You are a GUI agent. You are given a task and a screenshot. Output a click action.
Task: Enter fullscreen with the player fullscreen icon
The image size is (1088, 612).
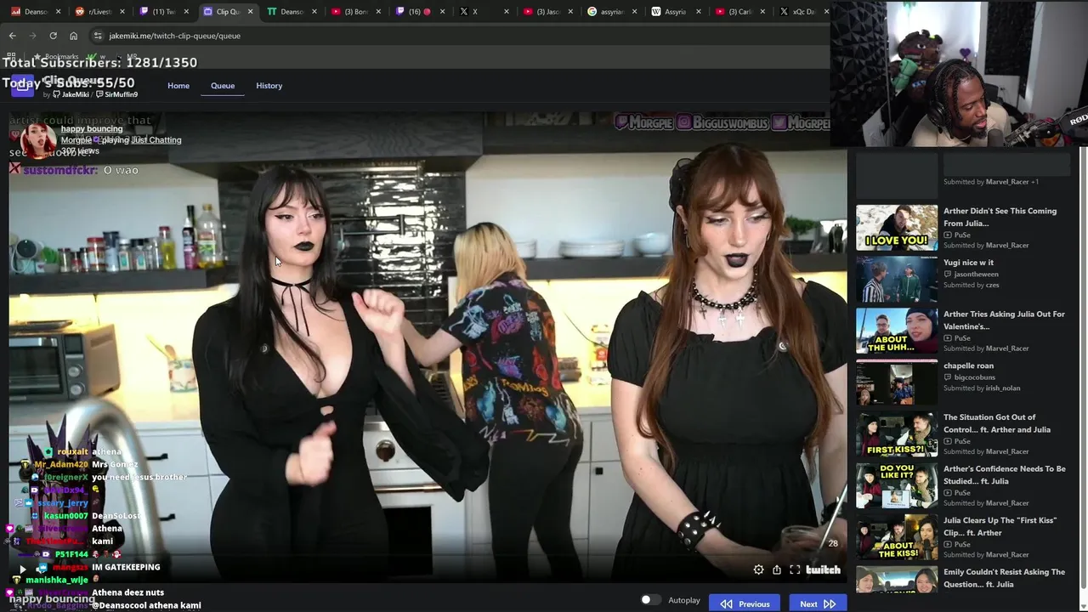point(795,569)
